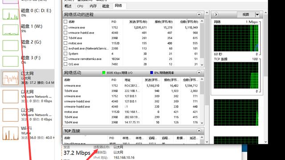Select the 网络 tab

pos(118,6)
